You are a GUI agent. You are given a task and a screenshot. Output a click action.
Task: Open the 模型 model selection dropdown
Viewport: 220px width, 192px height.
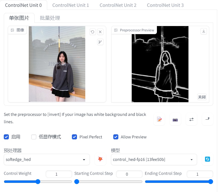191,159
